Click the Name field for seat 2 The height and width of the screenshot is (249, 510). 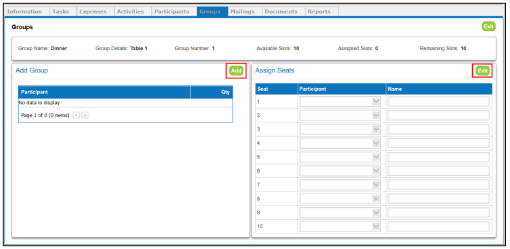coord(438,116)
